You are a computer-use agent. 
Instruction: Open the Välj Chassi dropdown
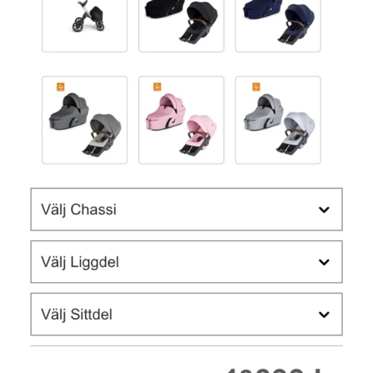tap(186, 209)
